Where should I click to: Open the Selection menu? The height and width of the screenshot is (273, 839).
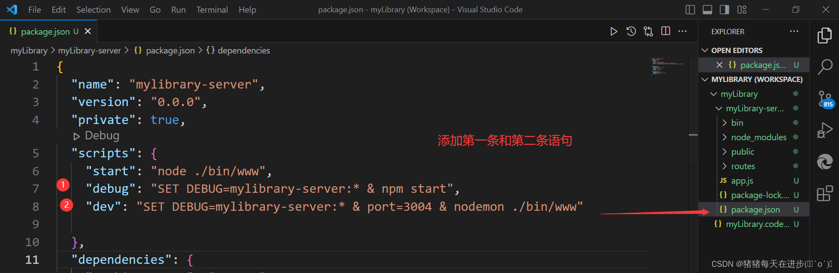(93, 10)
